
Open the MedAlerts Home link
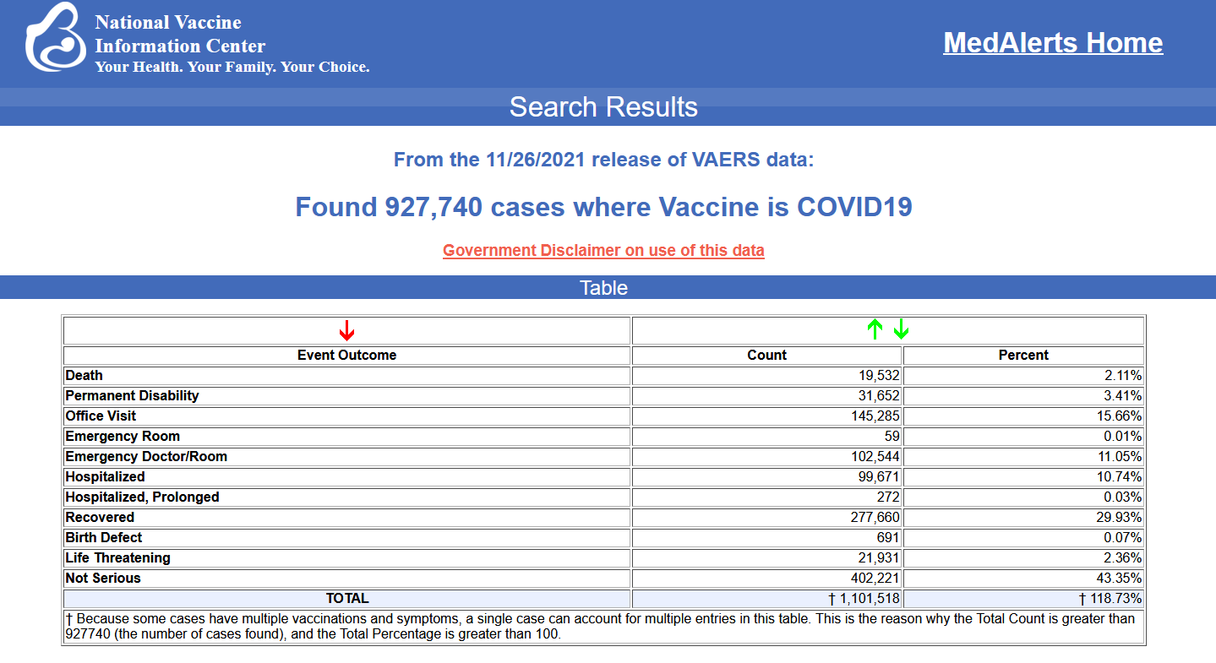[1053, 42]
